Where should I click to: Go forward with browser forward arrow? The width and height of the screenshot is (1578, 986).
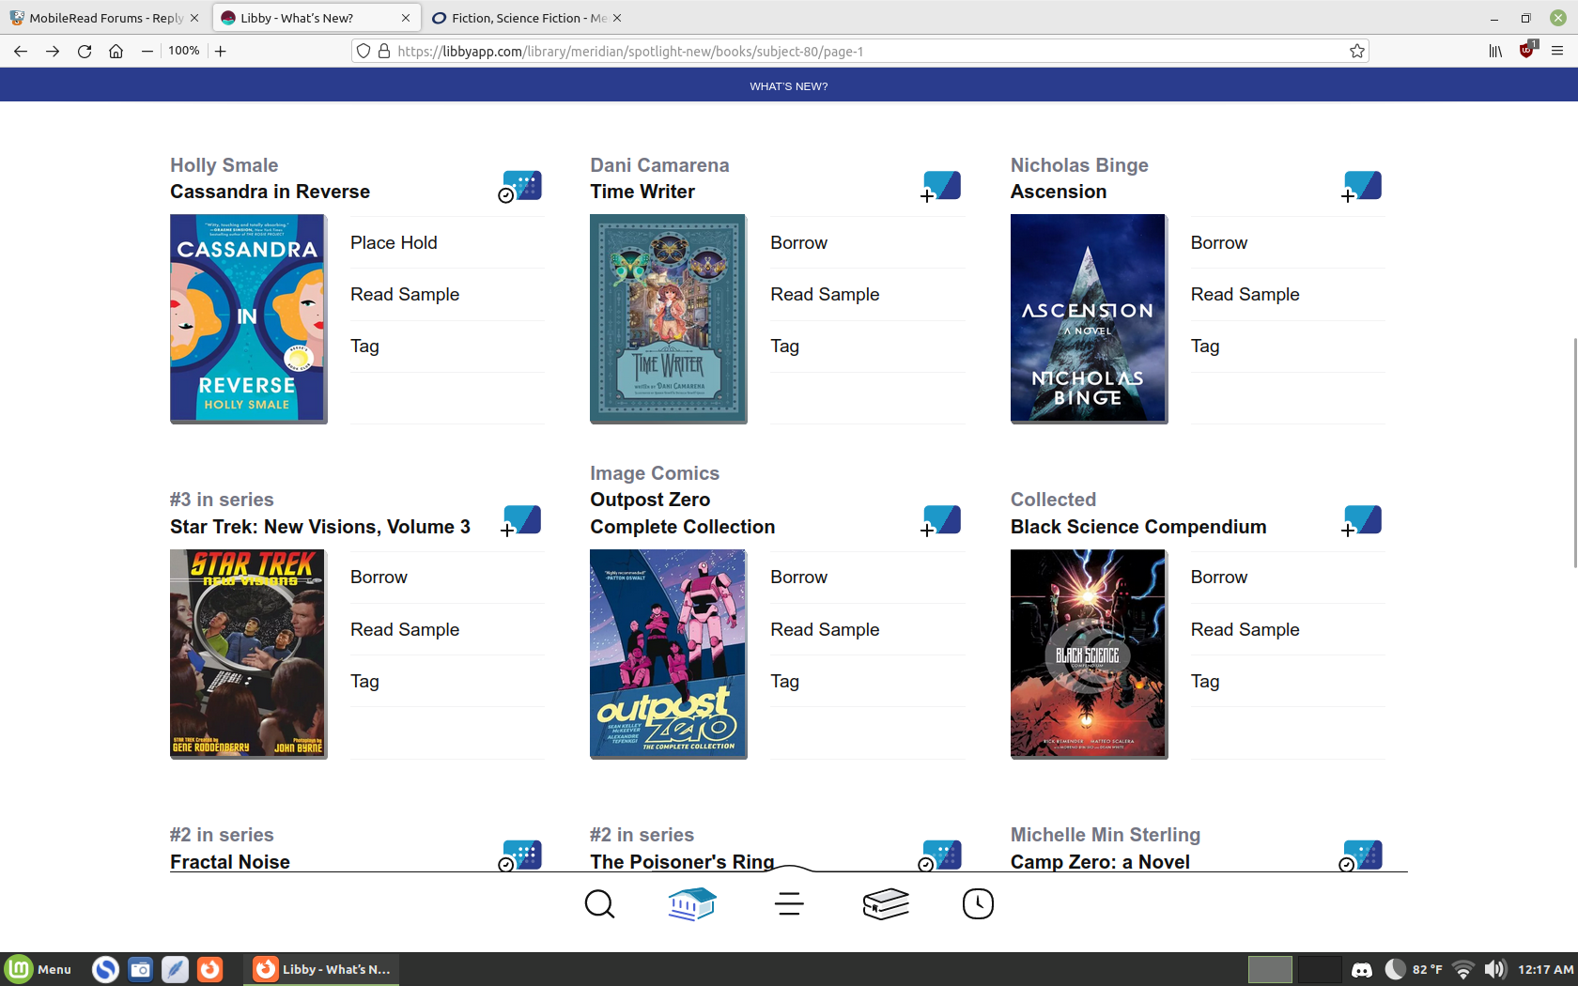coord(53,52)
